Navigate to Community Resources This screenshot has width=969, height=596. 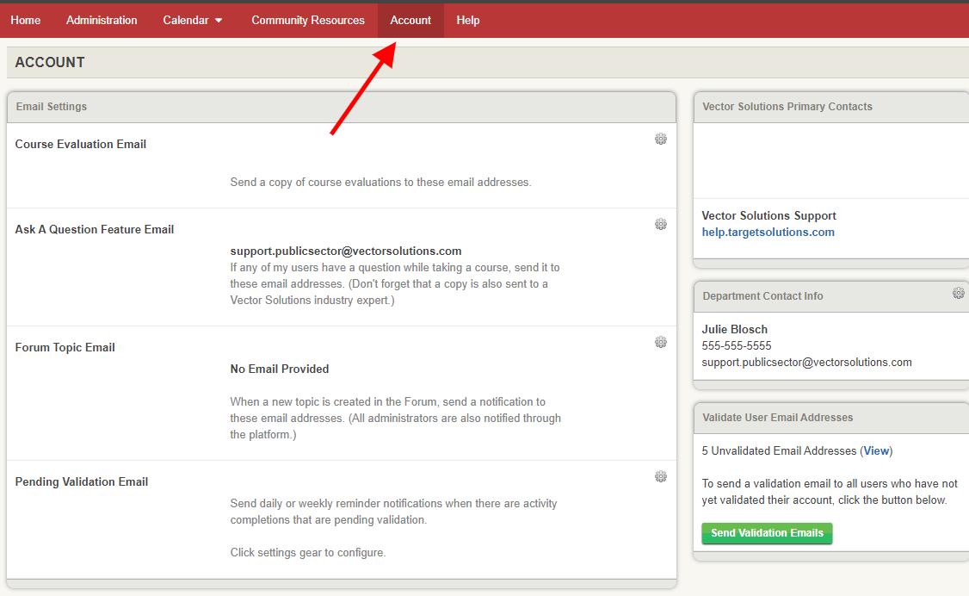[308, 20]
